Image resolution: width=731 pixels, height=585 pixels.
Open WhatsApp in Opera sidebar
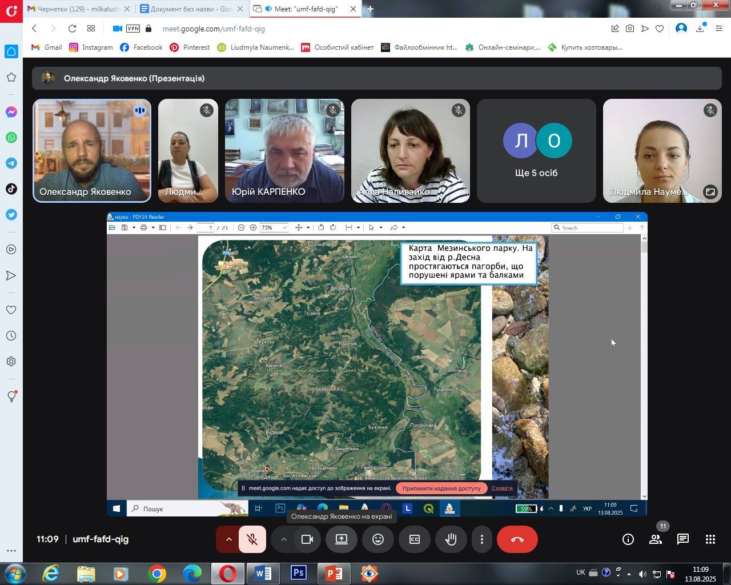[11, 138]
